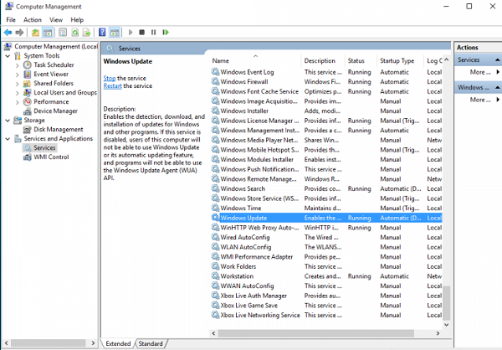Click the Restart the service link
The image size is (502, 350).
pyautogui.click(x=113, y=86)
